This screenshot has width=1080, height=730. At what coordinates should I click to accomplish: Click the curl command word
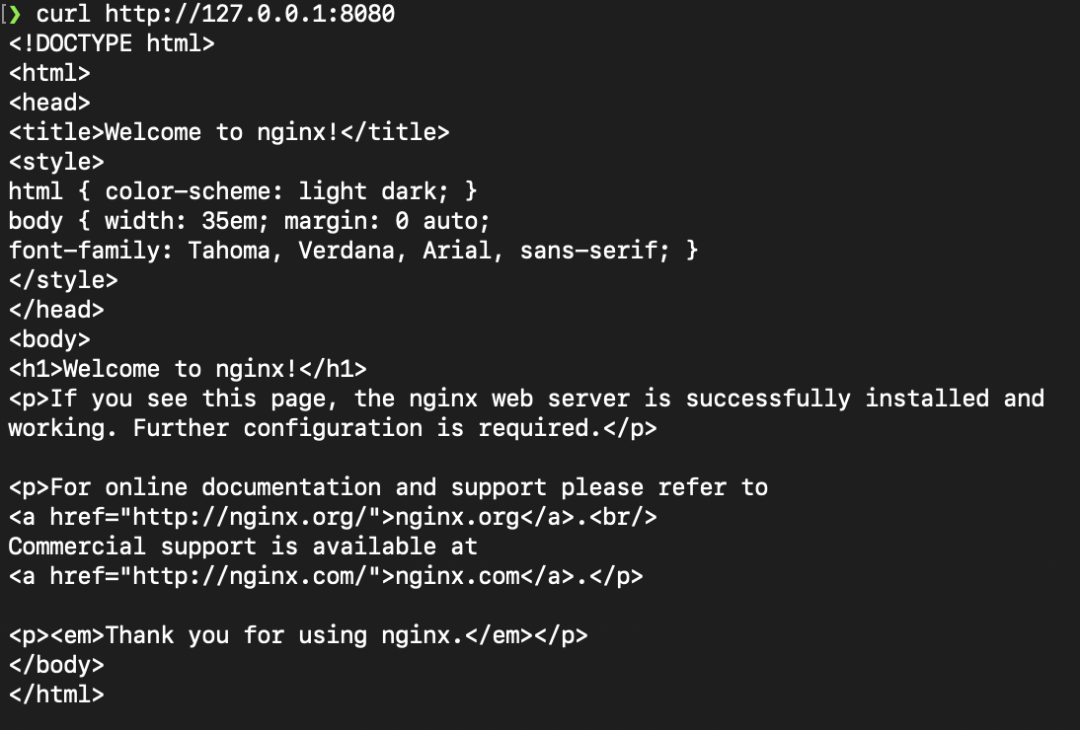point(62,14)
